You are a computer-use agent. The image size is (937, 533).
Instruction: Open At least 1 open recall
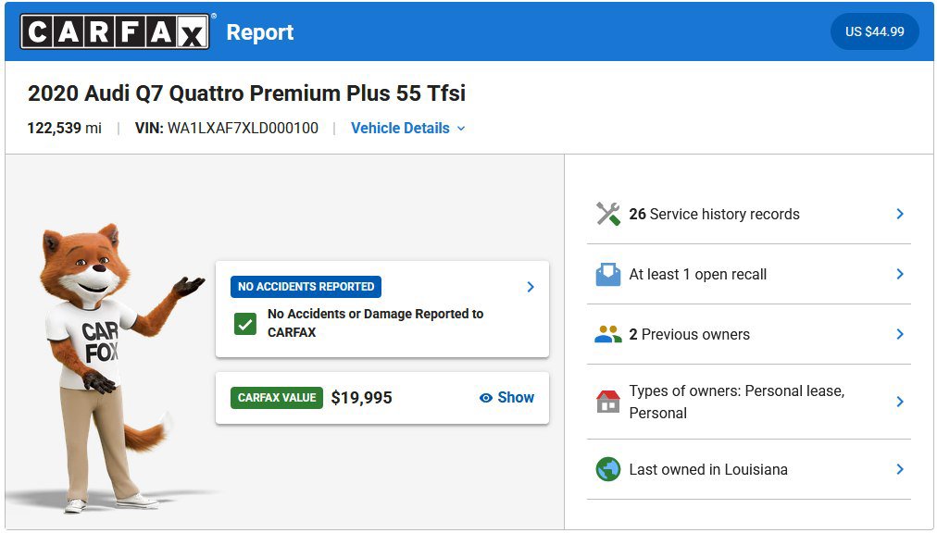(x=749, y=274)
